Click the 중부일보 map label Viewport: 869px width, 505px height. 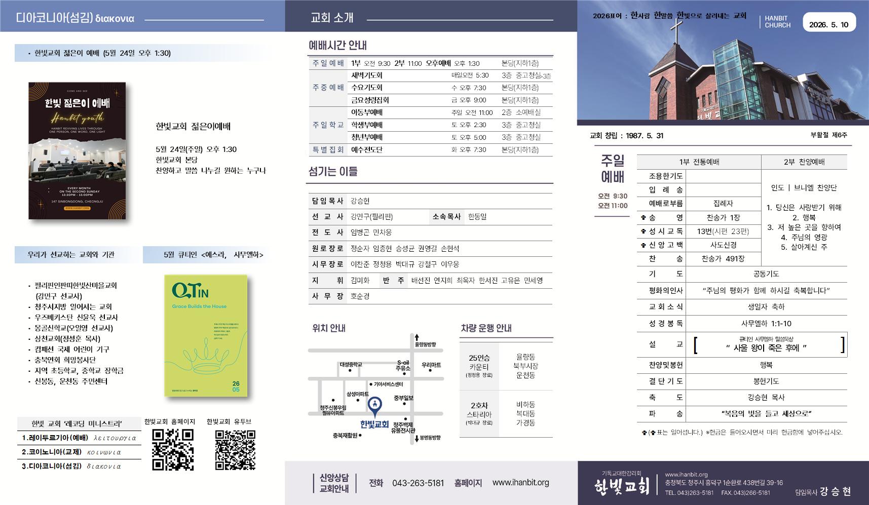[x=404, y=398]
